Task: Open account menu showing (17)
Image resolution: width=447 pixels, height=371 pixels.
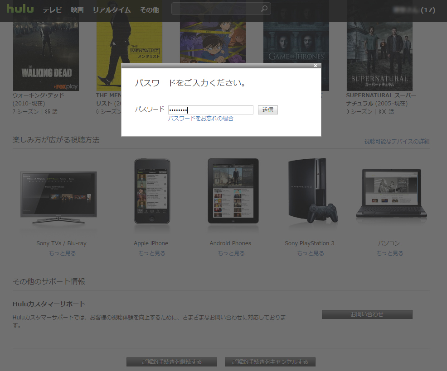Action: [414, 10]
